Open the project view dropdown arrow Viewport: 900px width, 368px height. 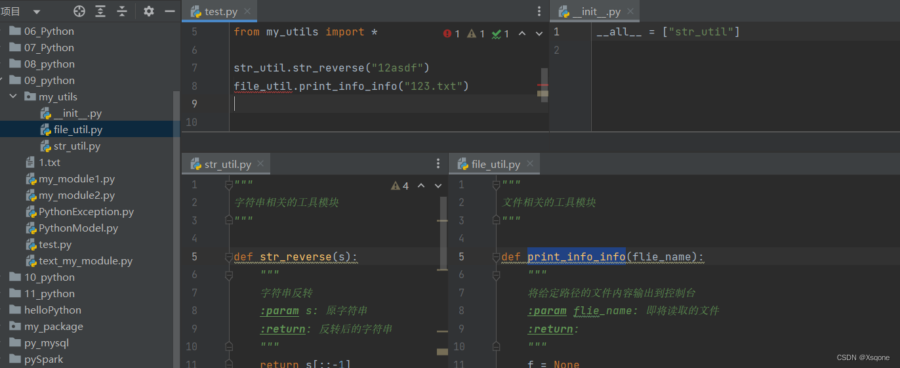point(36,12)
